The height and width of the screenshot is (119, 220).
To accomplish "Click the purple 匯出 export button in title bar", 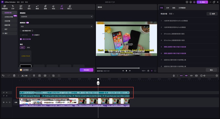I will coord(202,2).
